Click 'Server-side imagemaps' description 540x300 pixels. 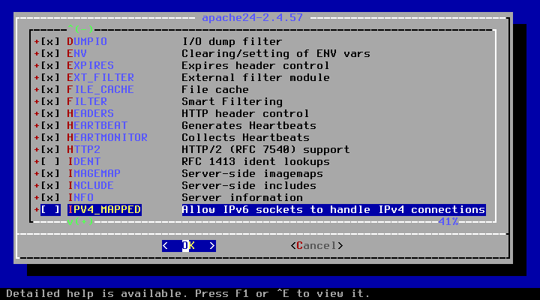pos(253,173)
